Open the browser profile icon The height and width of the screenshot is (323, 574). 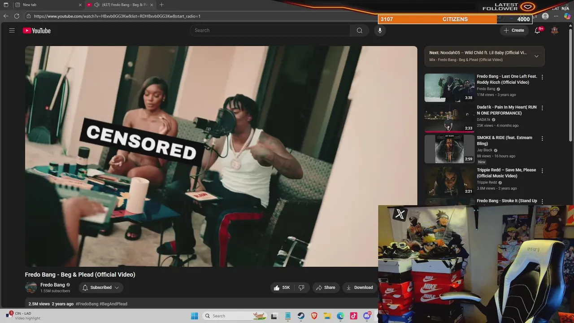point(545,16)
